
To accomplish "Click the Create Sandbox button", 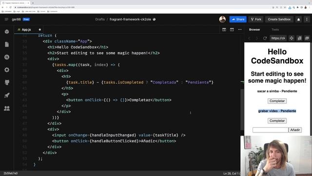I will click(x=279, y=20).
